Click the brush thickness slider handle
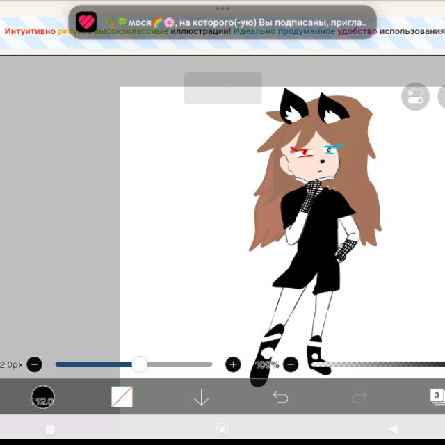The image size is (445, 445). [x=139, y=364]
